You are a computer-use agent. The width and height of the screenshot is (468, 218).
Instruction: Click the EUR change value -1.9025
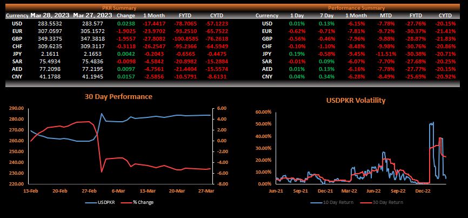pyautogui.click(x=125, y=31)
